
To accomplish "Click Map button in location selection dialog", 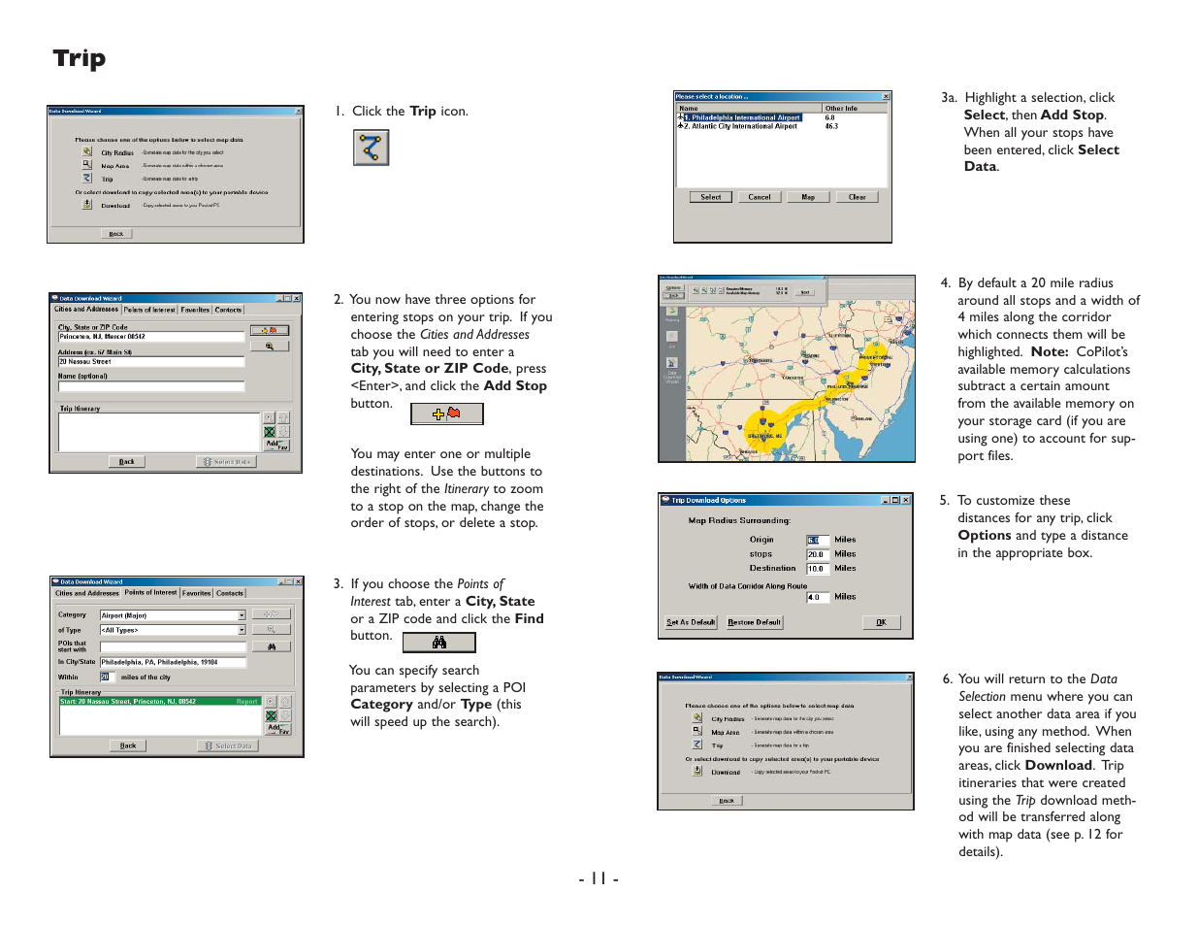I will click(x=808, y=197).
